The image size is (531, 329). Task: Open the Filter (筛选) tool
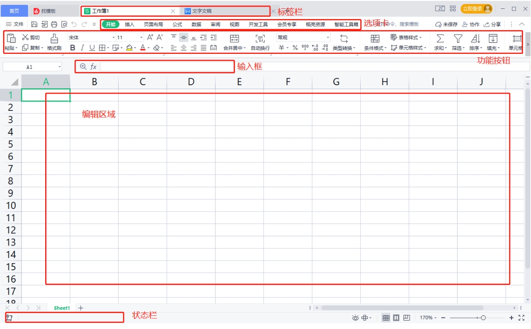457,39
